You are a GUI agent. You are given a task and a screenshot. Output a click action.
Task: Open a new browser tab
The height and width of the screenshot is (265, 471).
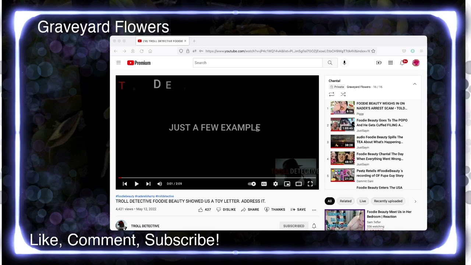pyautogui.click(x=194, y=41)
